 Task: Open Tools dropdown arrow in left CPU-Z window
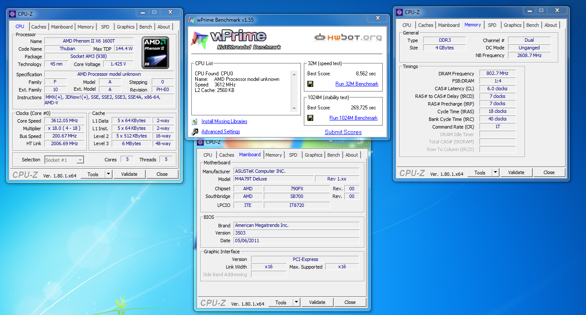[108, 174]
